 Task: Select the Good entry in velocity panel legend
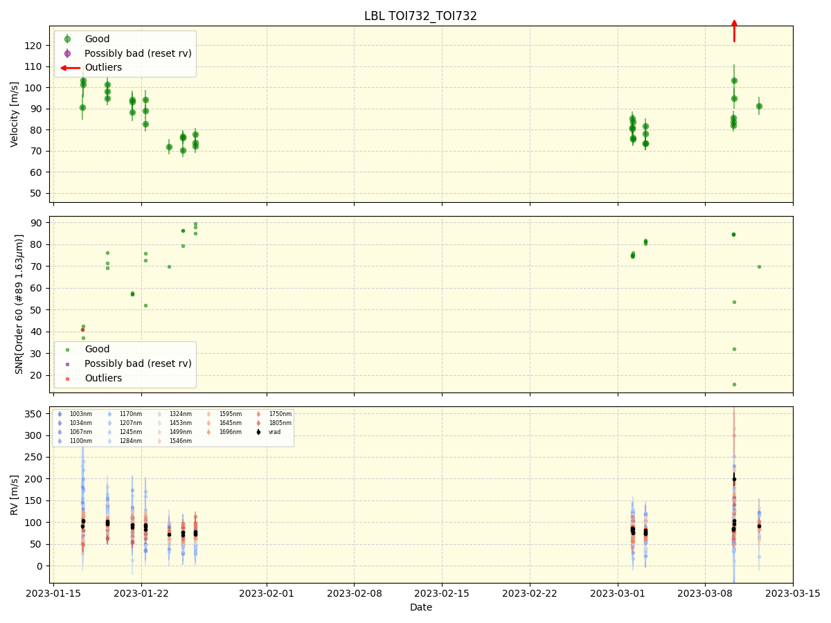click(97, 39)
